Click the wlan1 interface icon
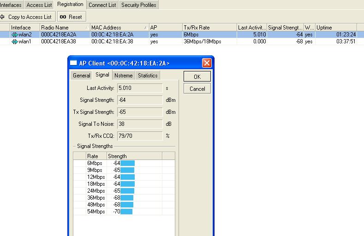This screenshot has height=236, width=364. [14, 41]
